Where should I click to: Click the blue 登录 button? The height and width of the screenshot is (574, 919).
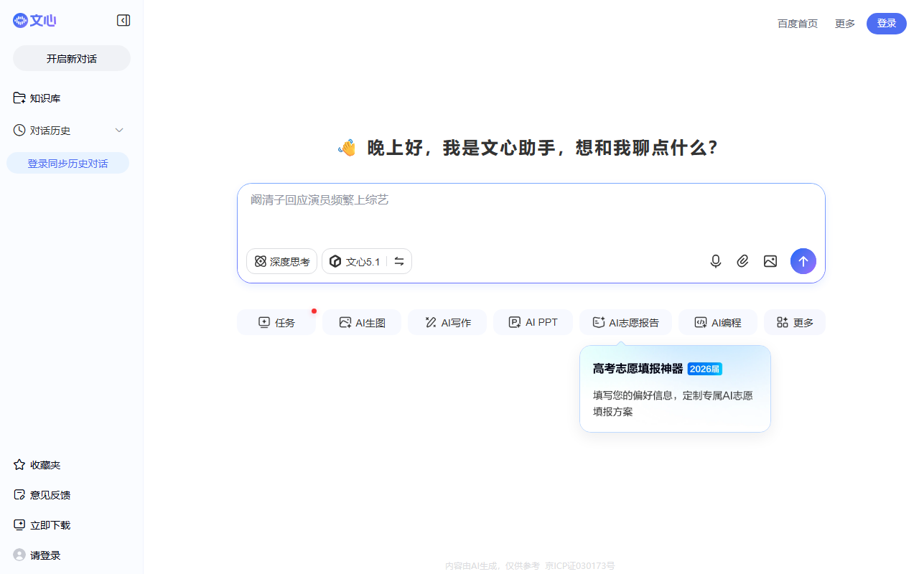[887, 24]
